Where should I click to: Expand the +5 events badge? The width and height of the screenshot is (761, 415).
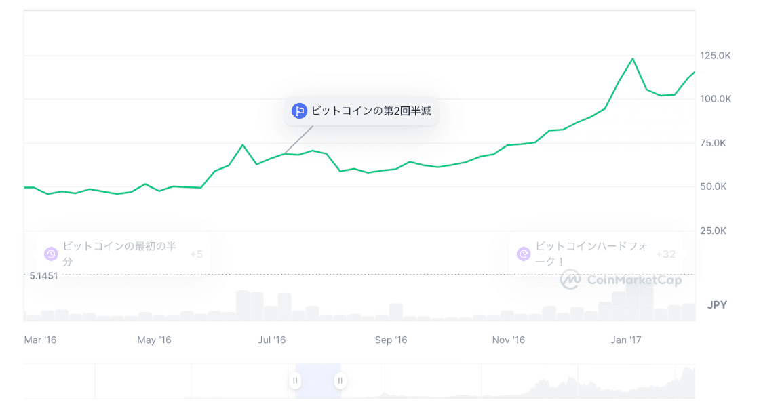(196, 254)
